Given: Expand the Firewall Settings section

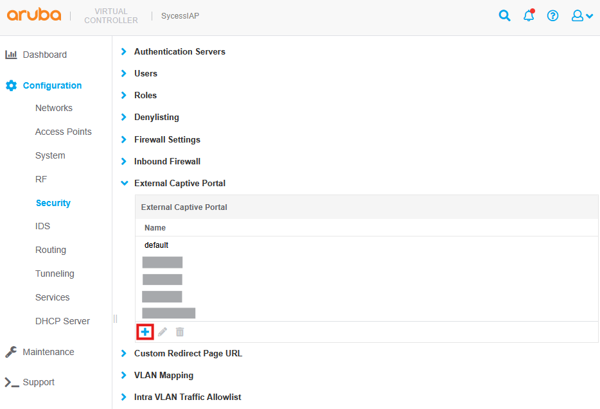Looking at the screenshot, I should coord(167,139).
